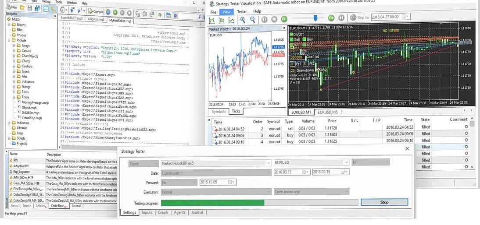The height and width of the screenshot is (225, 480).
Task: Adjust the visualization speed slider
Action: tap(315, 19)
